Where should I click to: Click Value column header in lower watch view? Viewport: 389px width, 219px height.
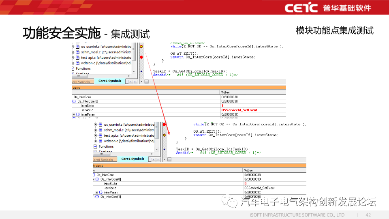[x=275, y=170]
